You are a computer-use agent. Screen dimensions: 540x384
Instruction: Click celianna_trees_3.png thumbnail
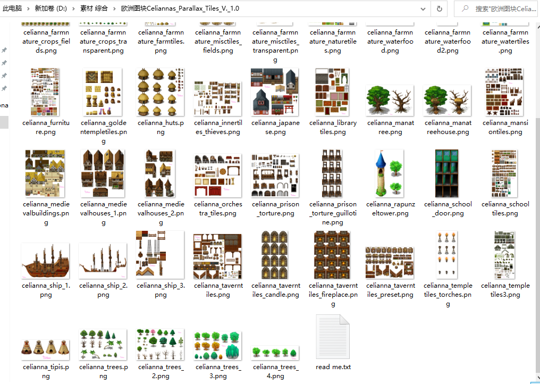pos(218,346)
